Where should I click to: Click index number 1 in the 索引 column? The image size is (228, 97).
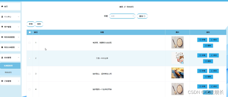point(36,43)
